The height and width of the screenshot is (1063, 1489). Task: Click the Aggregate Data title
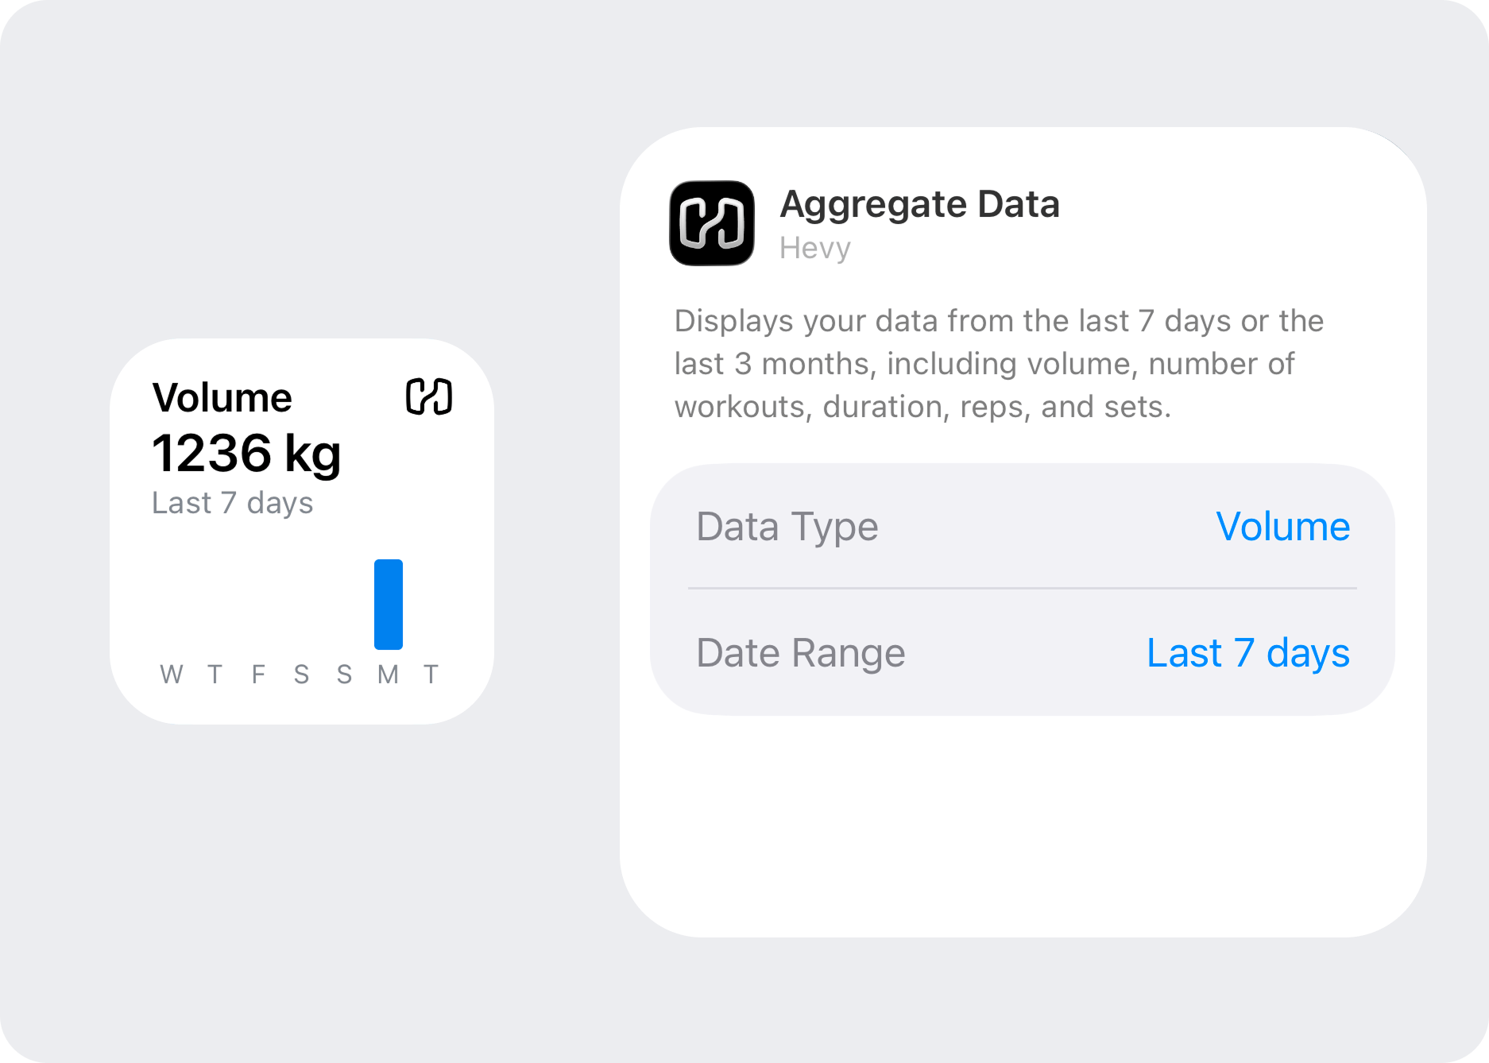tap(920, 204)
